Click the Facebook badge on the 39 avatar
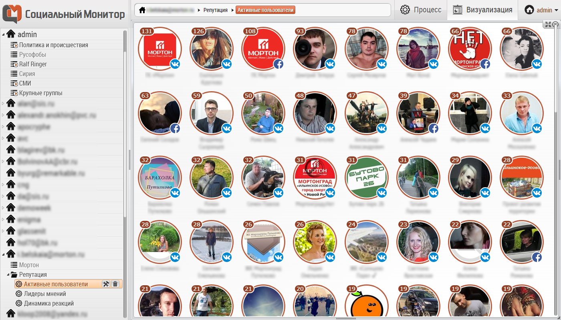This screenshot has width=561, height=320. 434,128
